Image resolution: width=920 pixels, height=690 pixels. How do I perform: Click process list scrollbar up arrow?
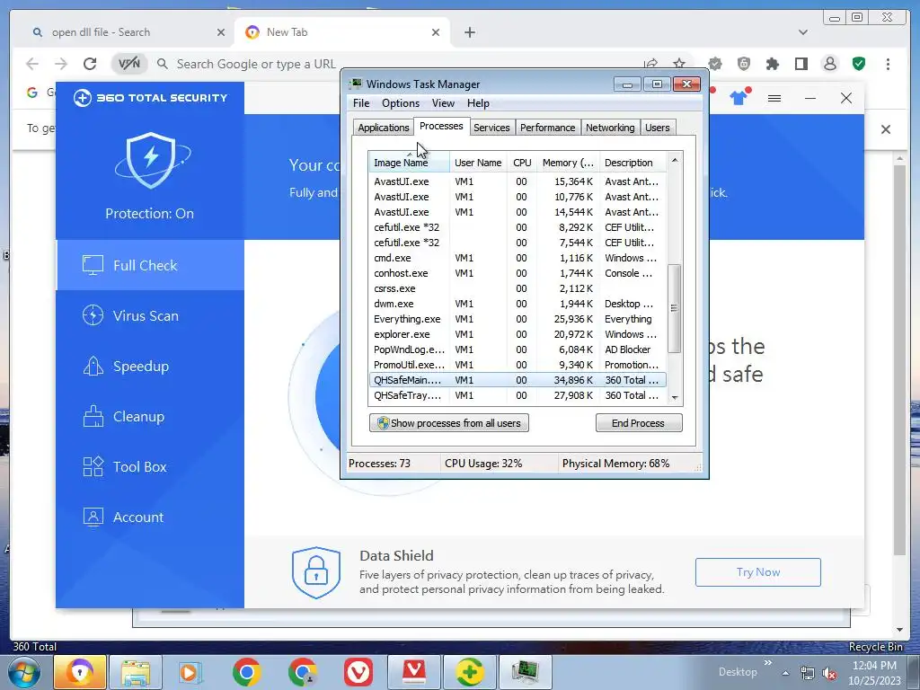point(674,160)
